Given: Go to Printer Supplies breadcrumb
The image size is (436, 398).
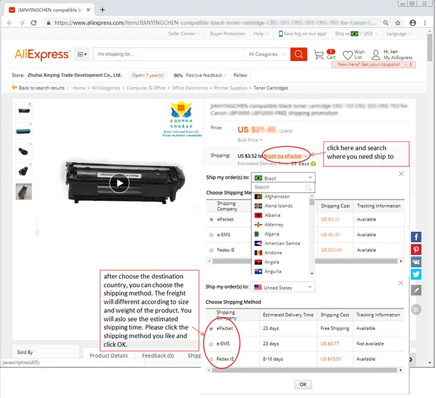Looking at the screenshot, I should pos(231,88).
